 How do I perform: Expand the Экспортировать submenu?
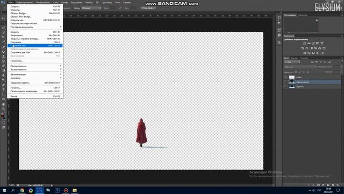point(35,70)
